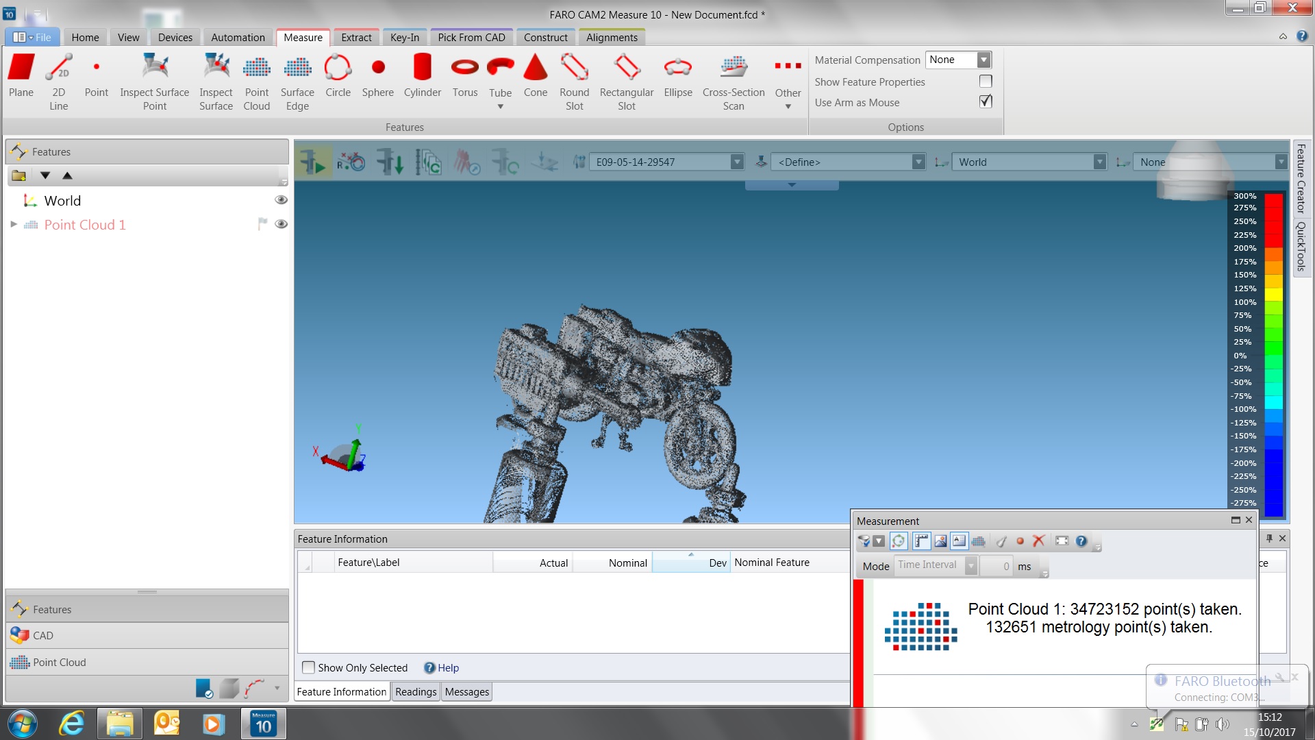Click the red 300% color scale swatch
1315x740 pixels.
click(x=1273, y=199)
